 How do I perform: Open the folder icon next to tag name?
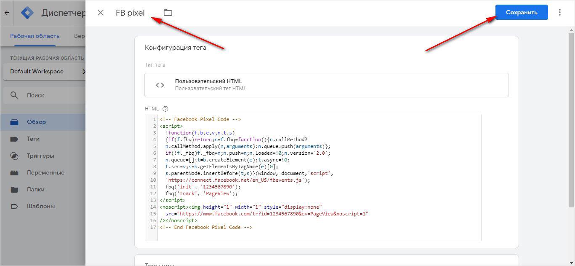(x=168, y=13)
